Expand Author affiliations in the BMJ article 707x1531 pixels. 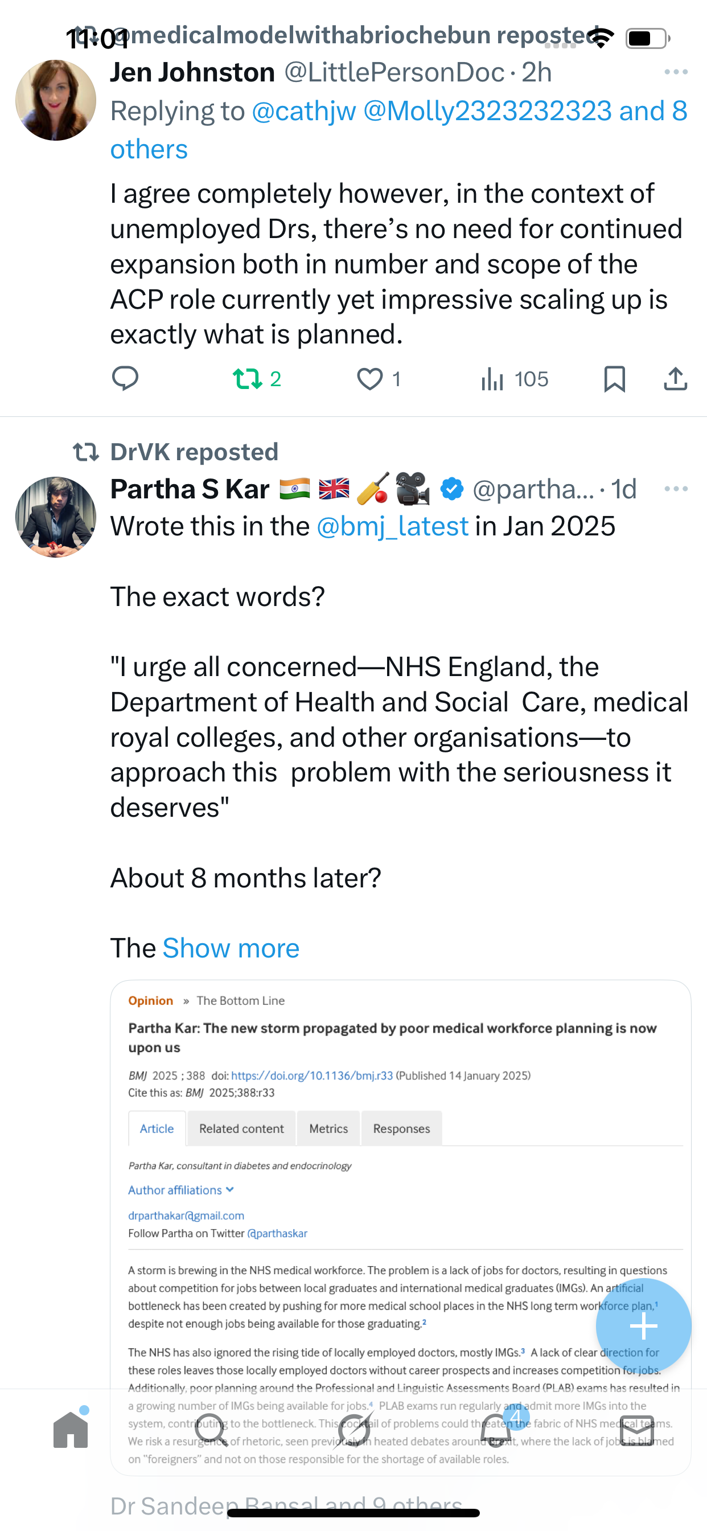point(180,1190)
